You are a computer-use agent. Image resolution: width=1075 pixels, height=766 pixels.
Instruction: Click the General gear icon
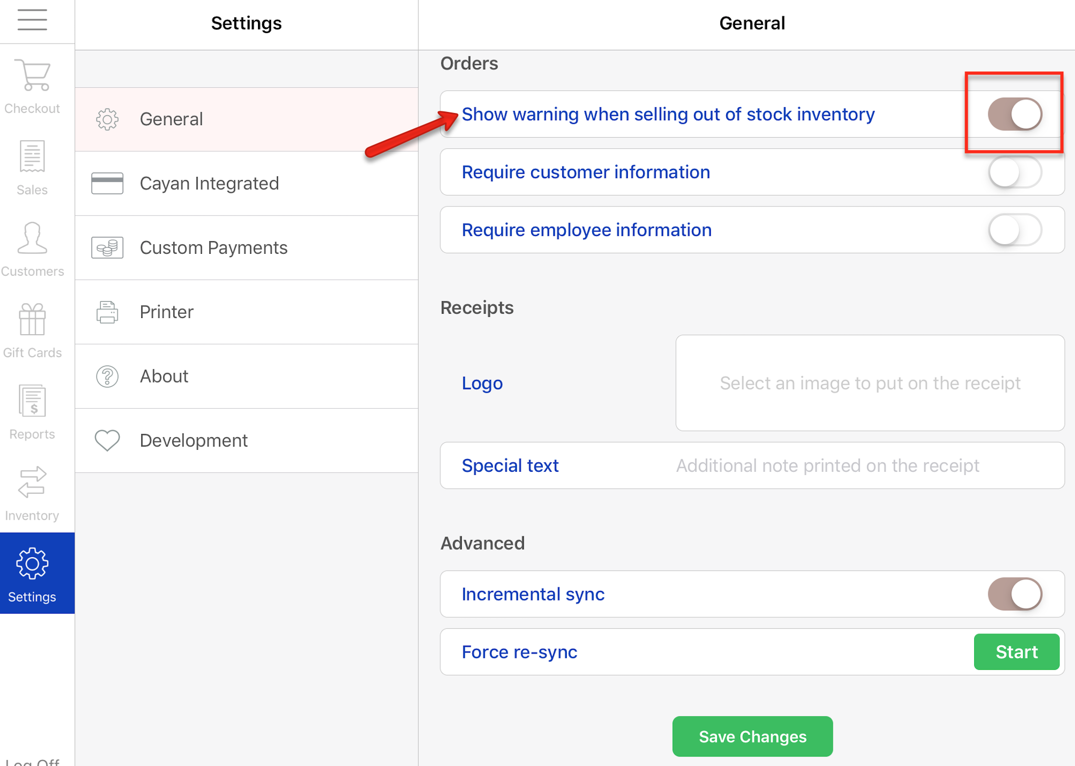107,119
